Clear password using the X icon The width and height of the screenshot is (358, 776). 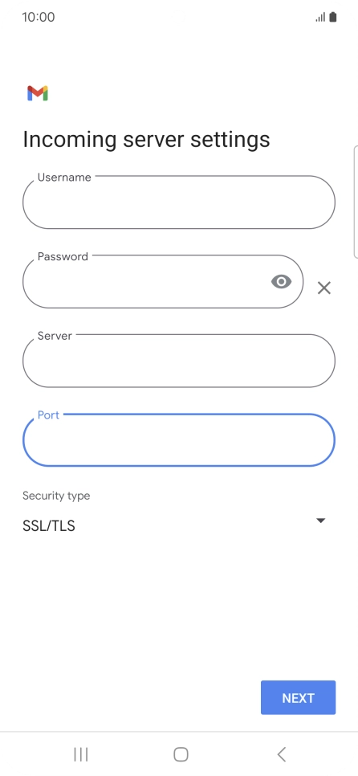tap(323, 288)
